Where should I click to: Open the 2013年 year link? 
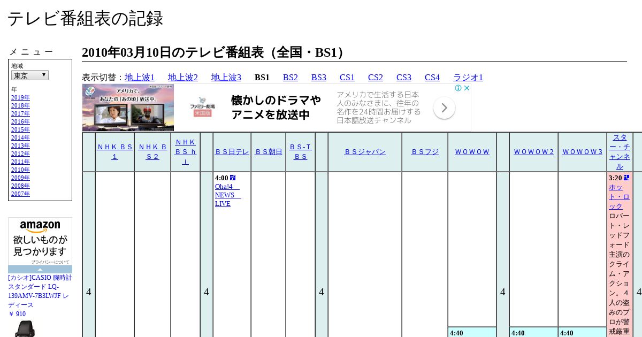[x=20, y=145]
